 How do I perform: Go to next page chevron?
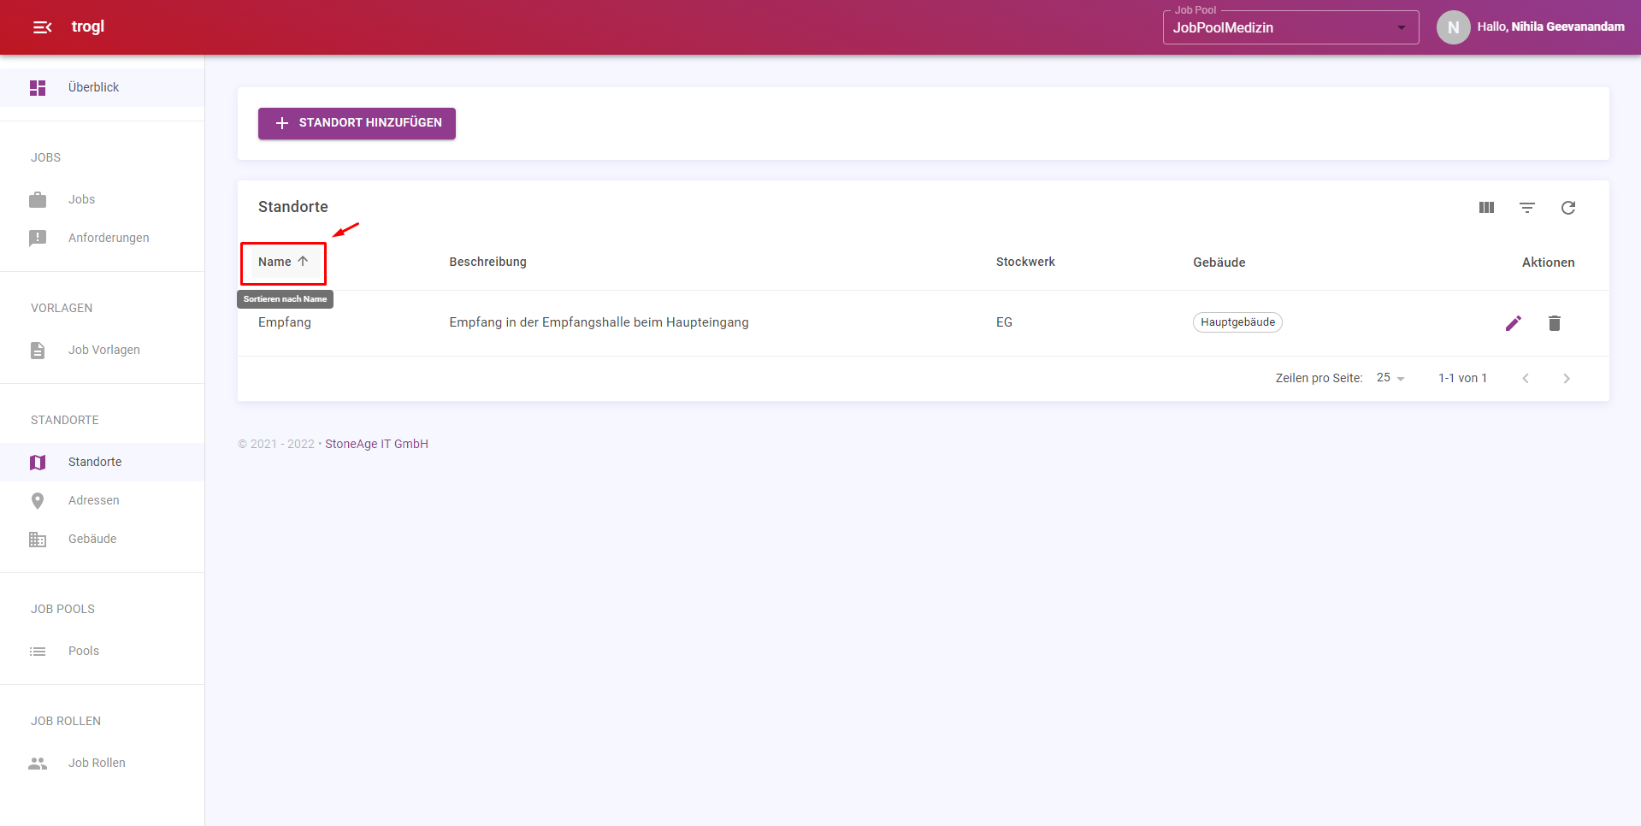pyautogui.click(x=1567, y=378)
